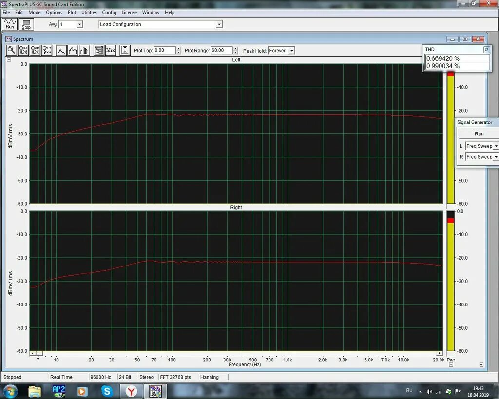Screen dimensions: 499x399
Task: Switch to stepped octave plot view
Action: pyautogui.click(x=73, y=50)
